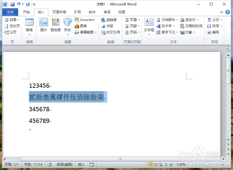This screenshot has width=233, height=170.
Task: Click the vertical scrollbar down arrow
Action: [x=228, y=140]
